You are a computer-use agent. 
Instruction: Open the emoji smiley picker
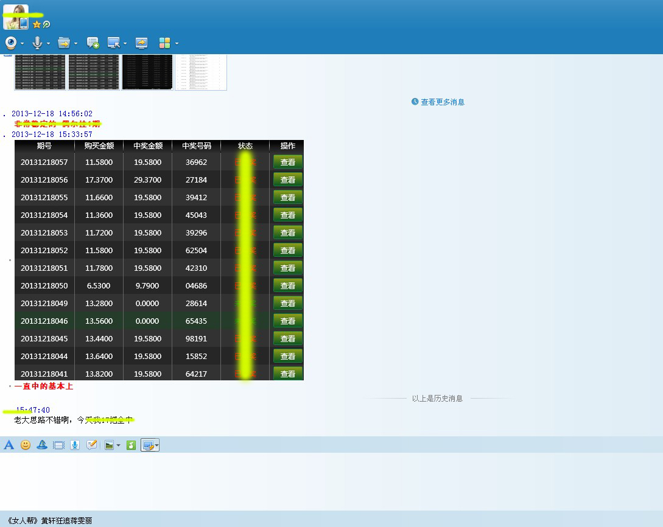click(x=26, y=445)
